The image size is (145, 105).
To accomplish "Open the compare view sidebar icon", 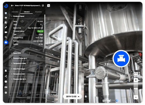I will pos(6,22).
